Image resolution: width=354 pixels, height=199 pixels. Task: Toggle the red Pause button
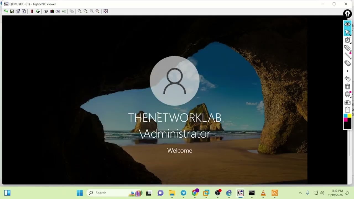coord(32,11)
